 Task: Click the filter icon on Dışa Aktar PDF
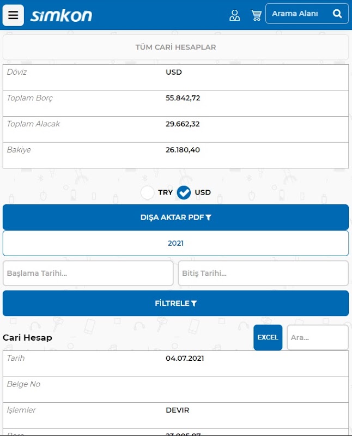[x=208, y=217]
